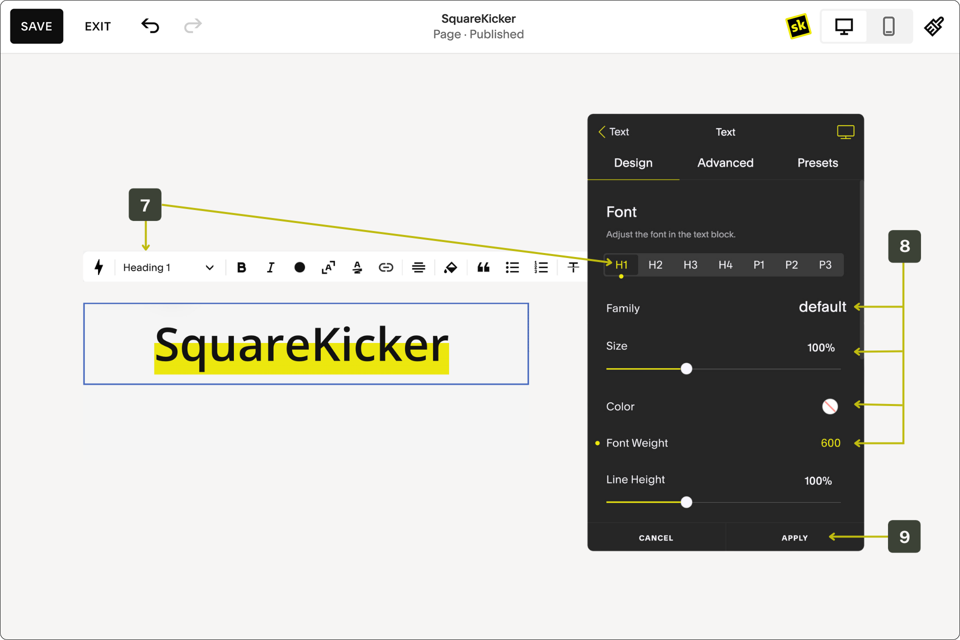Click EXIT in the top bar
This screenshot has width=960, height=640.
point(97,26)
